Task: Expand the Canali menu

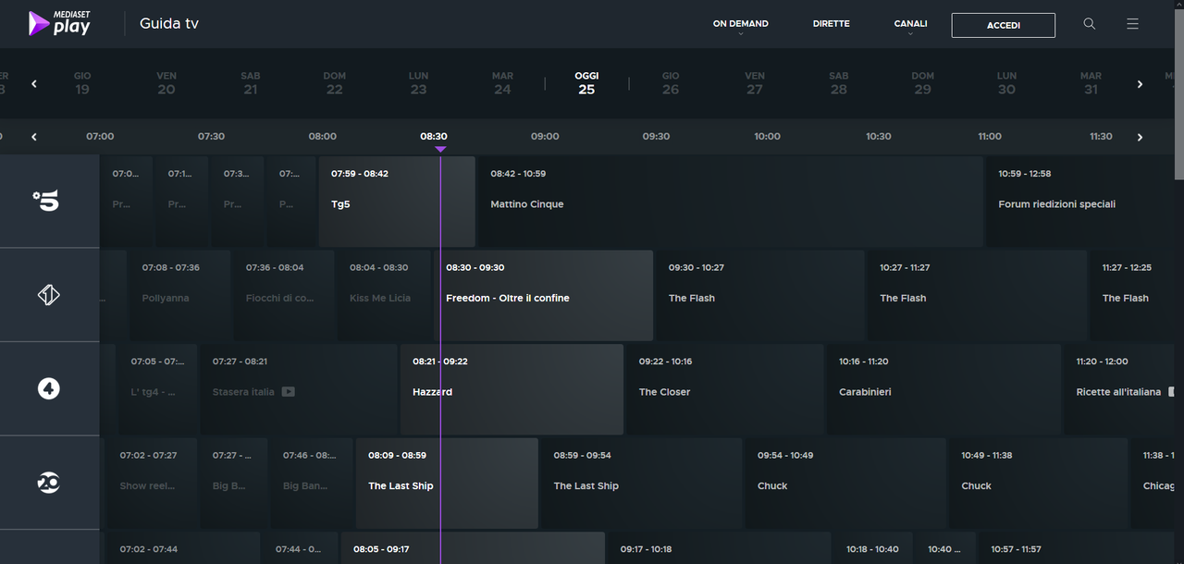Action: click(x=910, y=25)
